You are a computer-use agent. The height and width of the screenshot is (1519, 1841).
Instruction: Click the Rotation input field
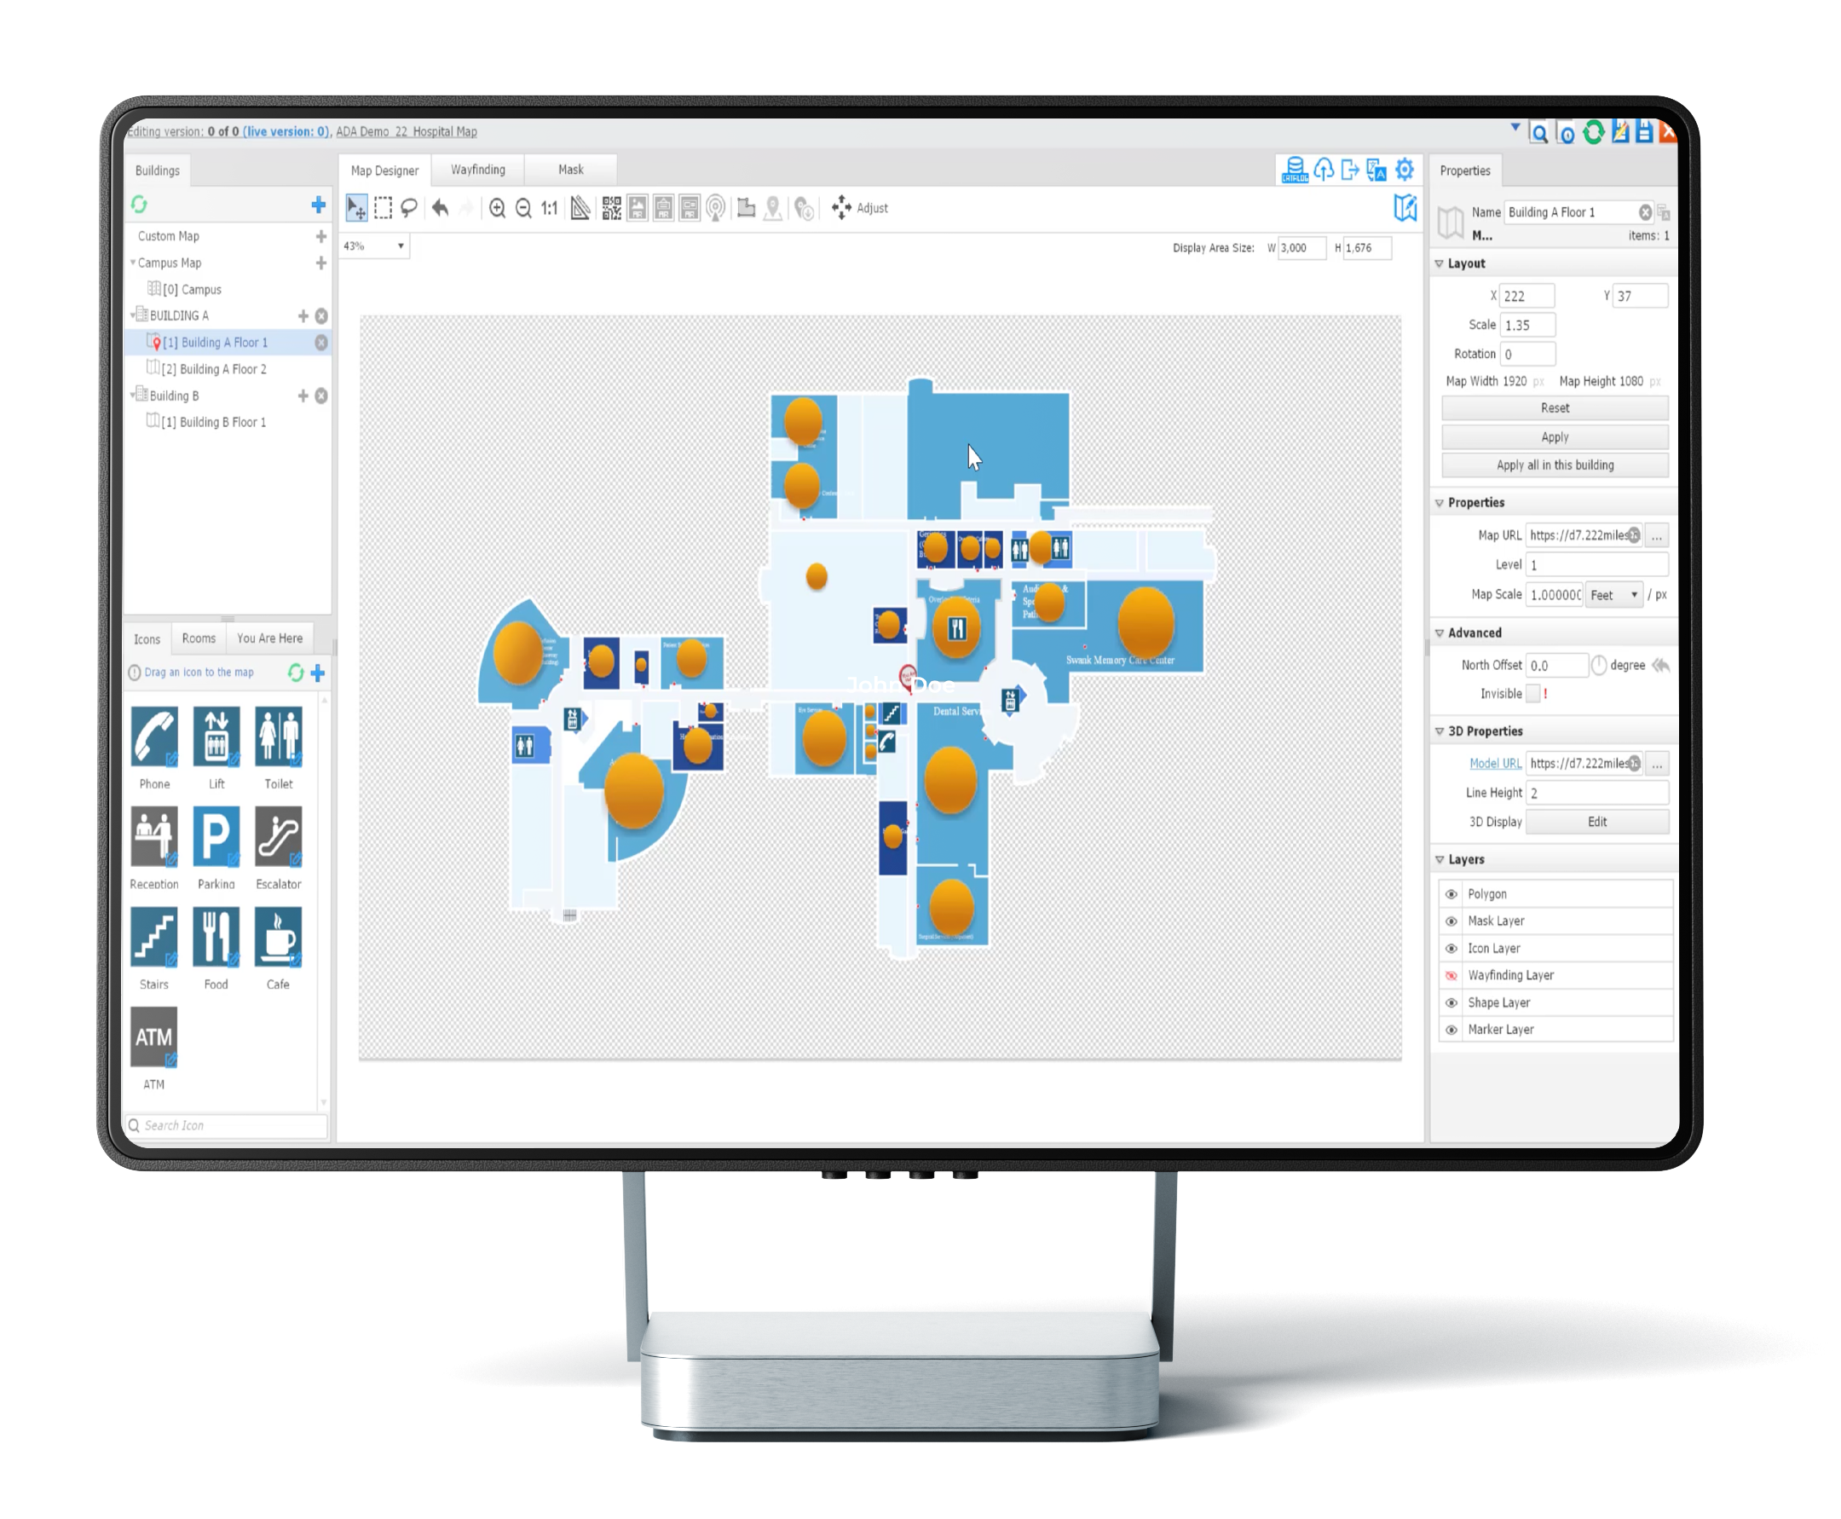1526,355
